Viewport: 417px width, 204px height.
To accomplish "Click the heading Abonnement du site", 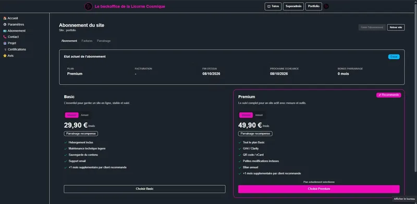I will (x=82, y=25).
